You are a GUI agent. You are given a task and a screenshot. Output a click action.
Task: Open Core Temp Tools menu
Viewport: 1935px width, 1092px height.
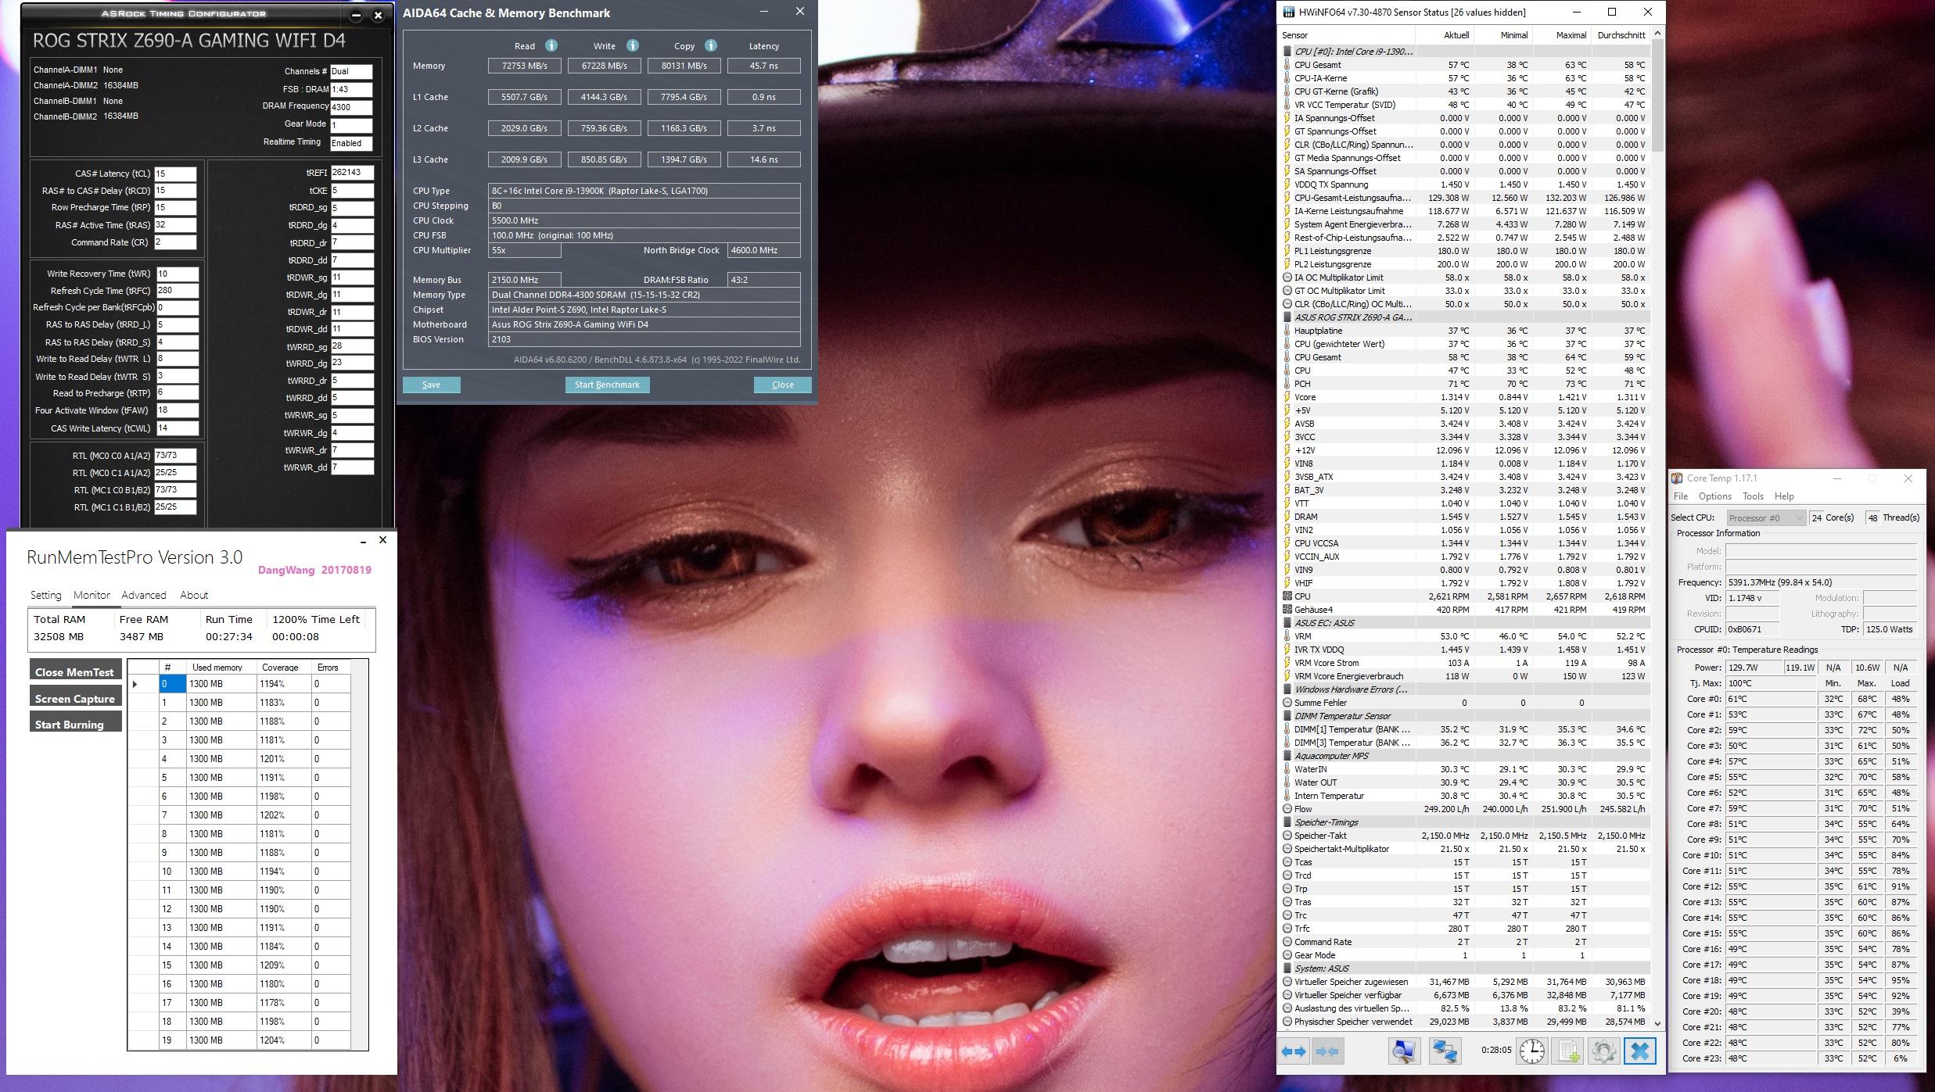click(x=1754, y=496)
